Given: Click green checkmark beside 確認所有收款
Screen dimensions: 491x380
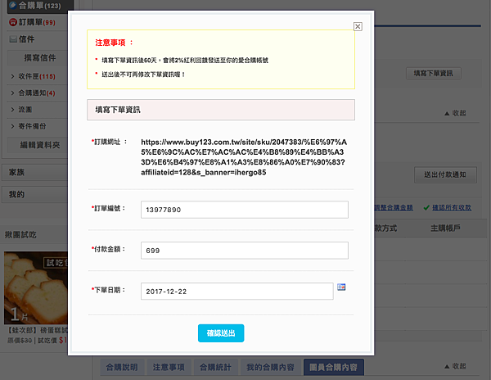Looking at the screenshot, I should [x=426, y=208].
